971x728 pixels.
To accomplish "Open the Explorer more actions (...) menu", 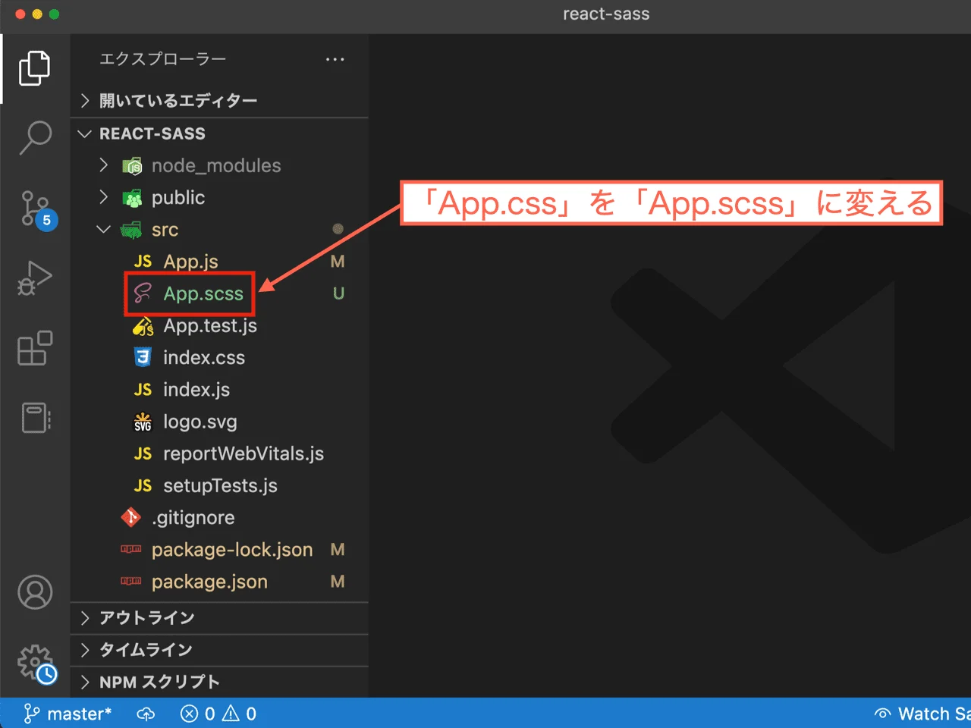I will click(x=335, y=59).
